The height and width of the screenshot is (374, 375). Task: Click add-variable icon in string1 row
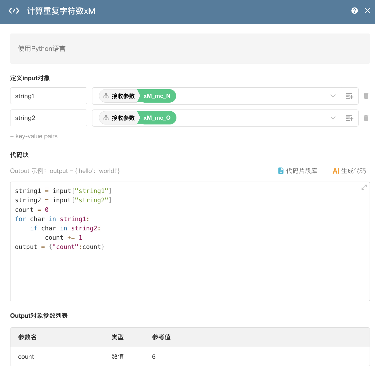point(350,96)
